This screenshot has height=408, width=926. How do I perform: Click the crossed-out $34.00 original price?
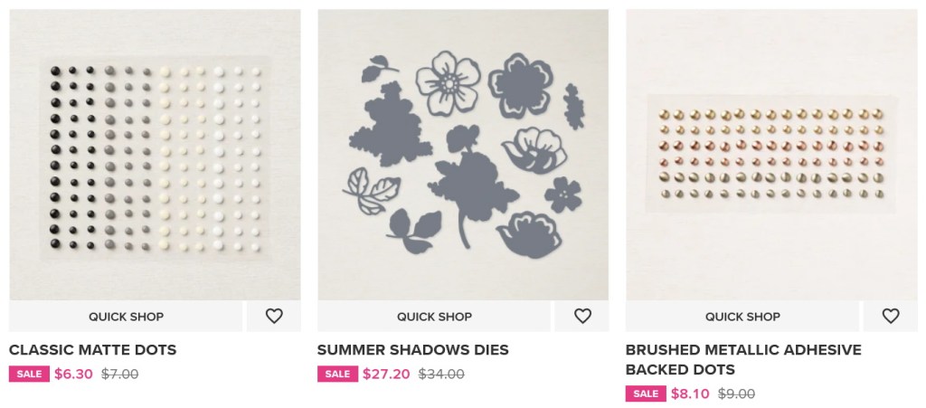tap(441, 374)
